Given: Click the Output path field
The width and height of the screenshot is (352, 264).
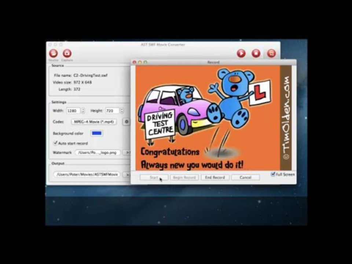Looking at the screenshot, I should point(87,175).
